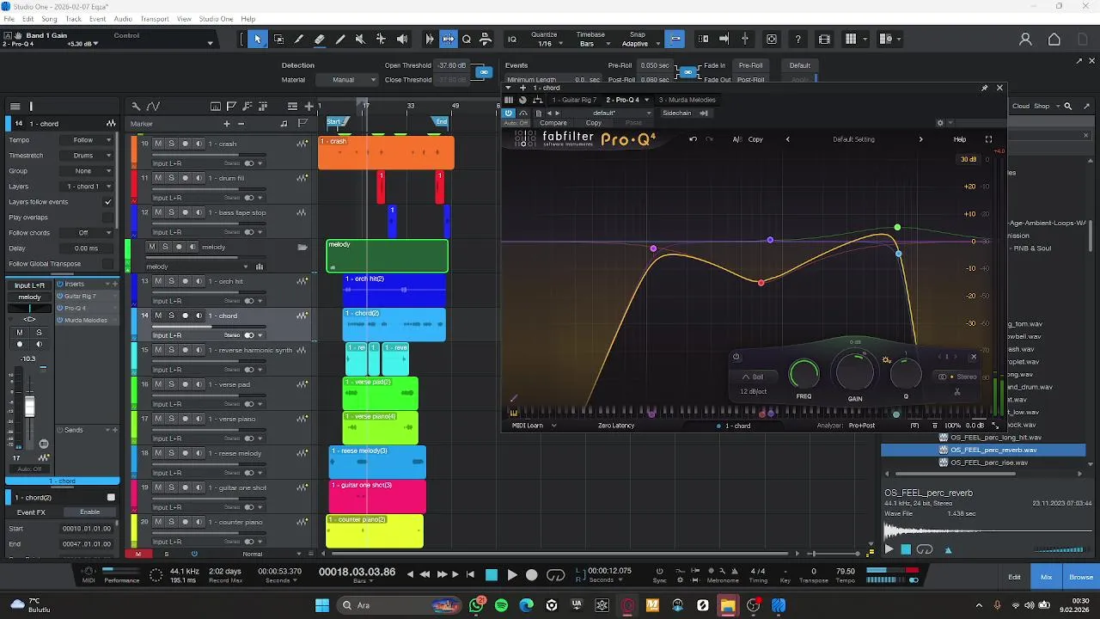Switch to 3 - Murda Melodies tab
This screenshot has height=619, width=1100.
(x=687, y=100)
